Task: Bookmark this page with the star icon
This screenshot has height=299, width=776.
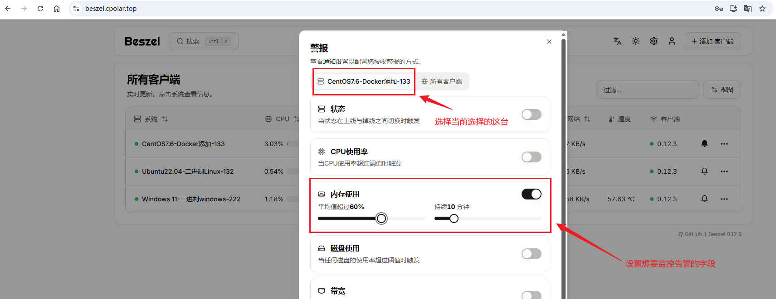Action: coord(762,9)
